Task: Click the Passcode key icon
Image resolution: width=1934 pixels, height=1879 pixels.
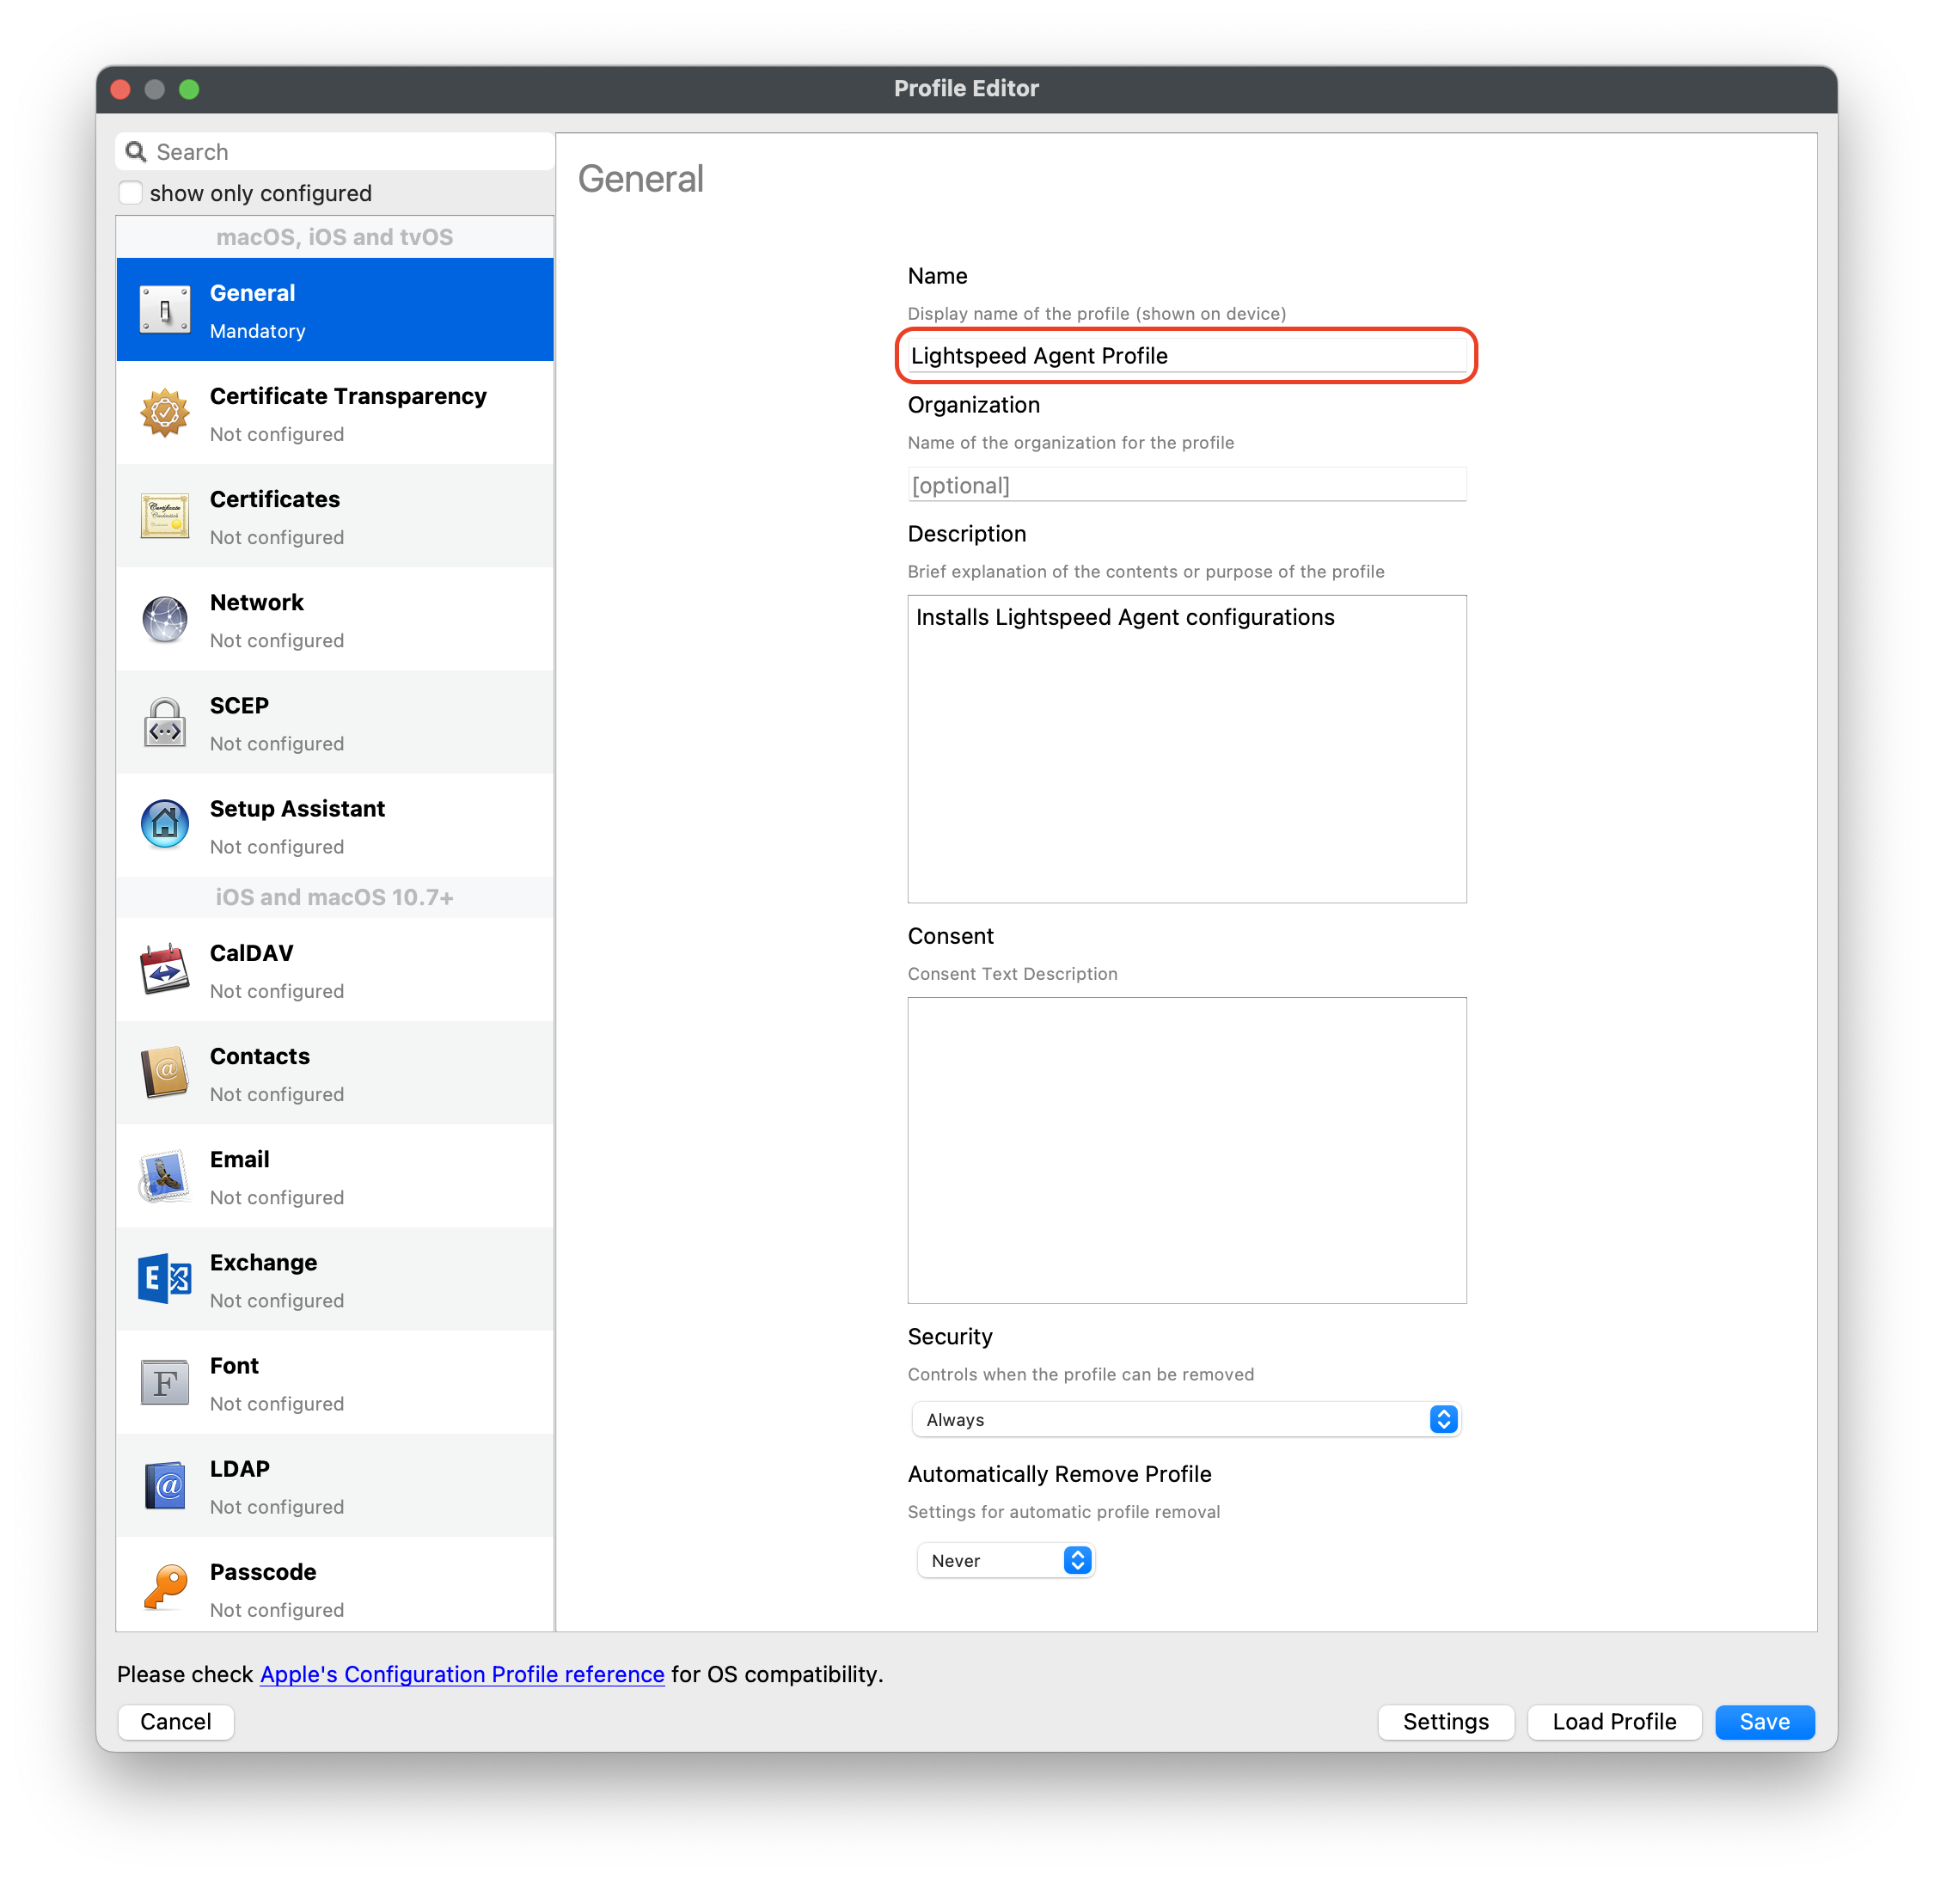Action: (x=165, y=1588)
